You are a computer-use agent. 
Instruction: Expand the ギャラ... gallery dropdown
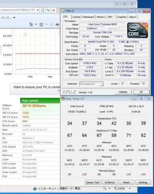(14, 18)
